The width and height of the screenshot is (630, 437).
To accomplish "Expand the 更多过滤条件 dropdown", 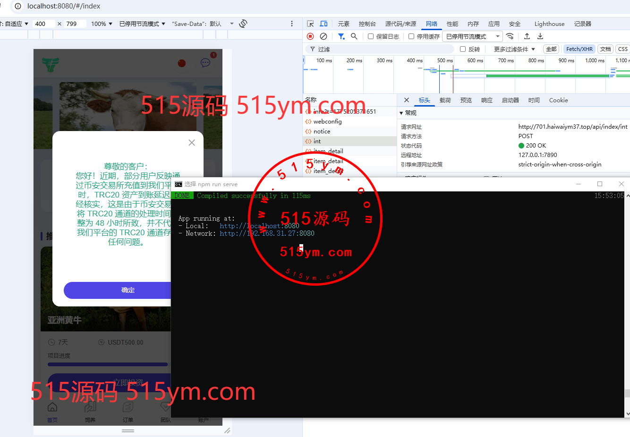I will point(514,49).
